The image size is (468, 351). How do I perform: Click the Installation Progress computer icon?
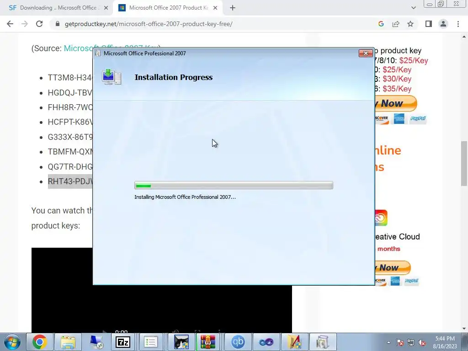tap(112, 77)
